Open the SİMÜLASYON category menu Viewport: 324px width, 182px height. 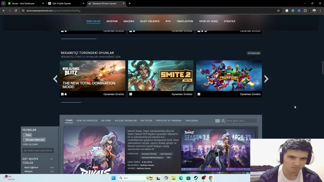point(185,21)
